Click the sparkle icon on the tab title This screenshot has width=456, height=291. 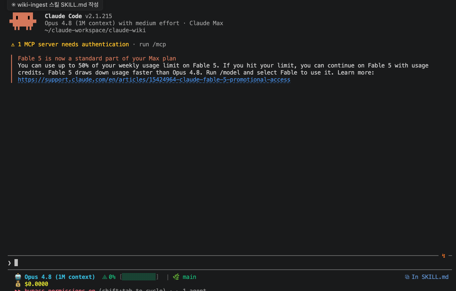13,5
